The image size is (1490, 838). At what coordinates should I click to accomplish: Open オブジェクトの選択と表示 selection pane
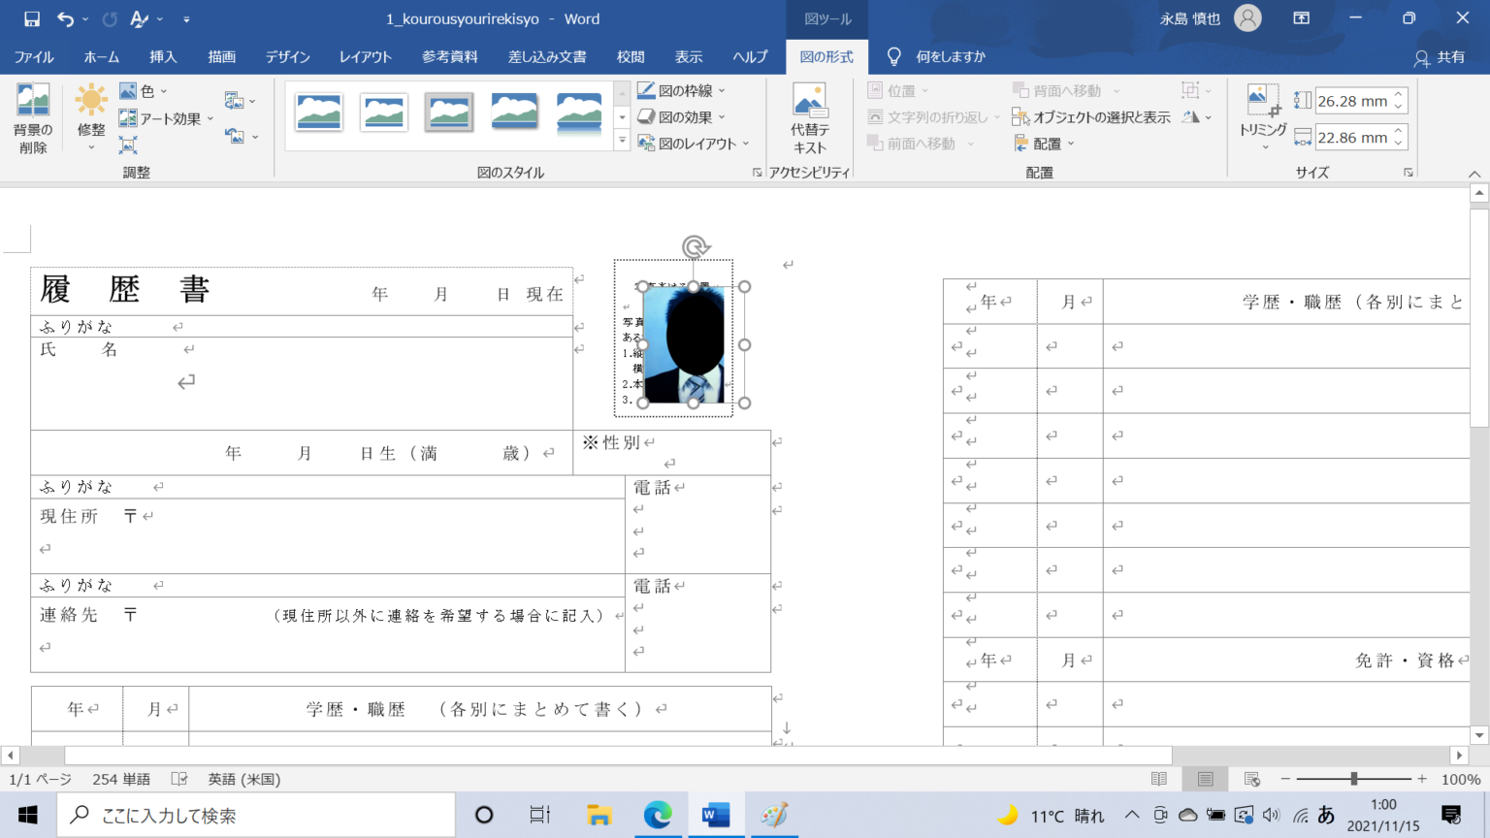pyautogui.click(x=1091, y=117)
